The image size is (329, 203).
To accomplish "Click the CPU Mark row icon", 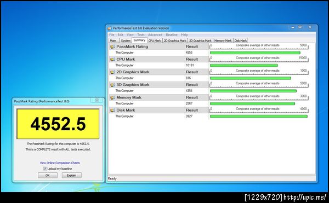I will click(112, 60).
